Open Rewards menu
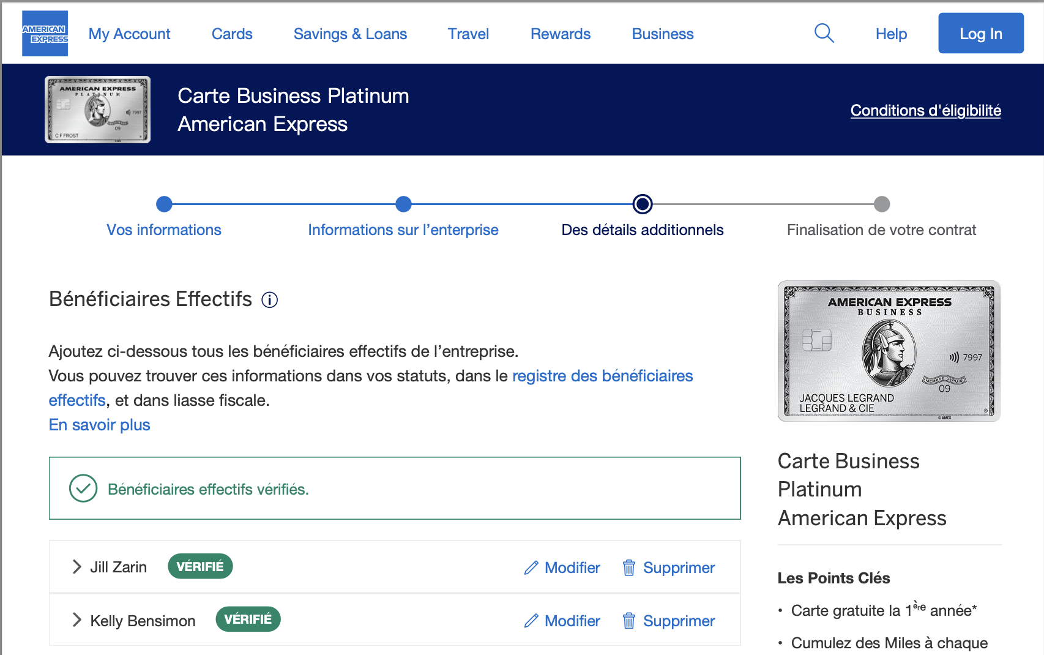The image size is (1044, 655). pos(561,34)
